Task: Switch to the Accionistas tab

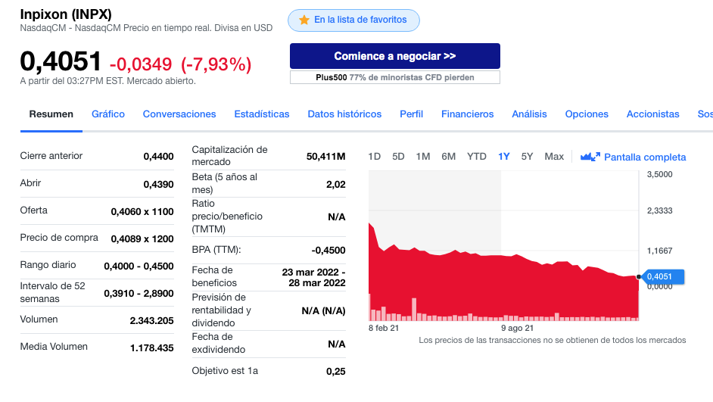Action: 653,114
